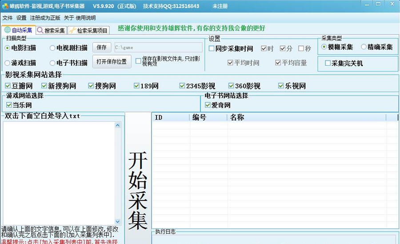Viewport: 400px width, 244px height.
Task: Switch to the 搜索采集 tab
Action: pyautogui.click(x=51, y=30)
